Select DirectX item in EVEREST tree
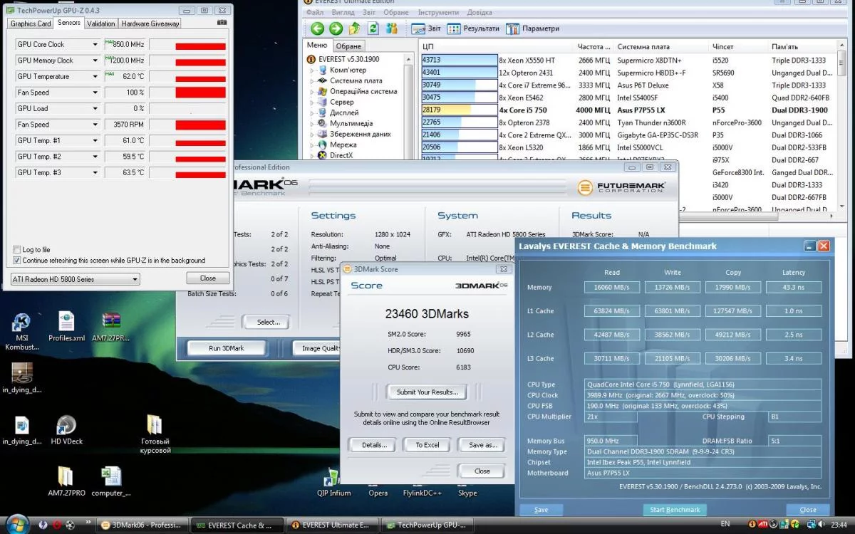855x534 pixels. (341, 155)
